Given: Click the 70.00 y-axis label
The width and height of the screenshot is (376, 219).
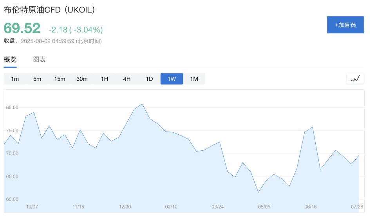Looking at the screenshot, I should click(x=12, y=153).
